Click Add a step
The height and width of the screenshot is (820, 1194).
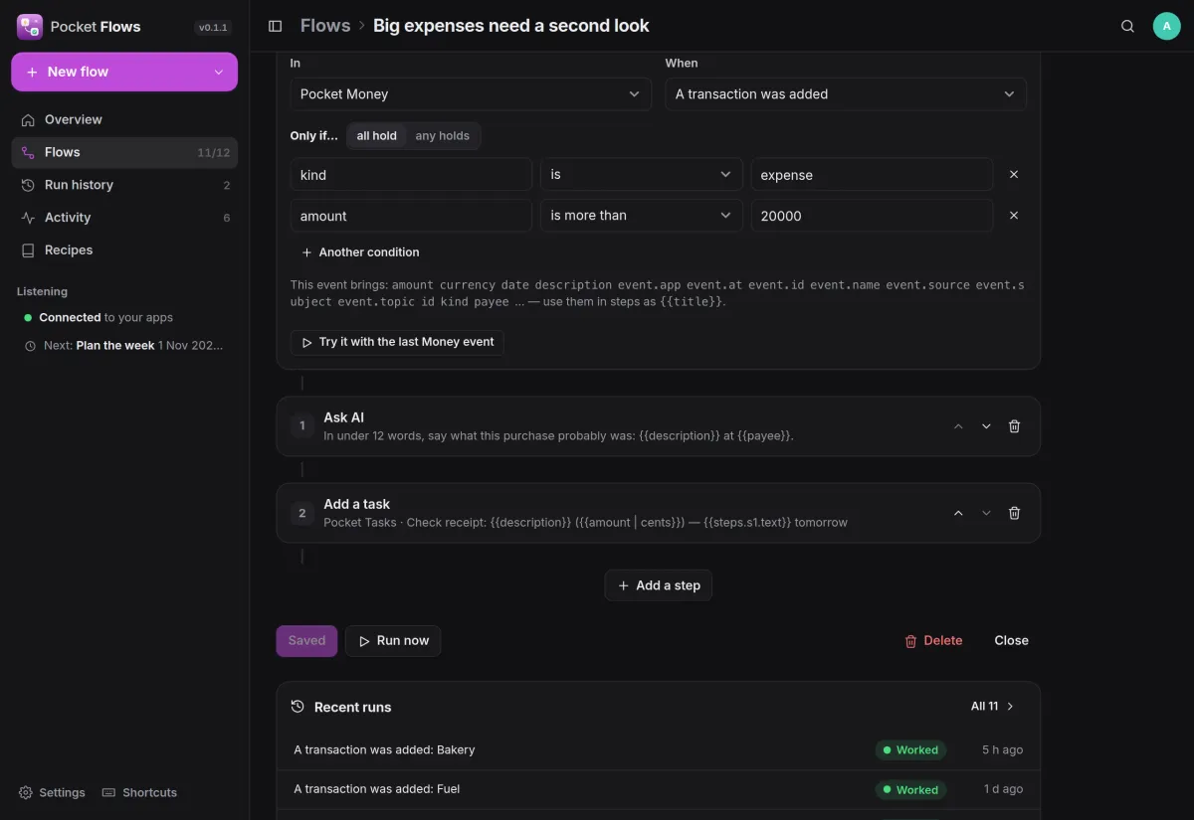pos(659,585)
